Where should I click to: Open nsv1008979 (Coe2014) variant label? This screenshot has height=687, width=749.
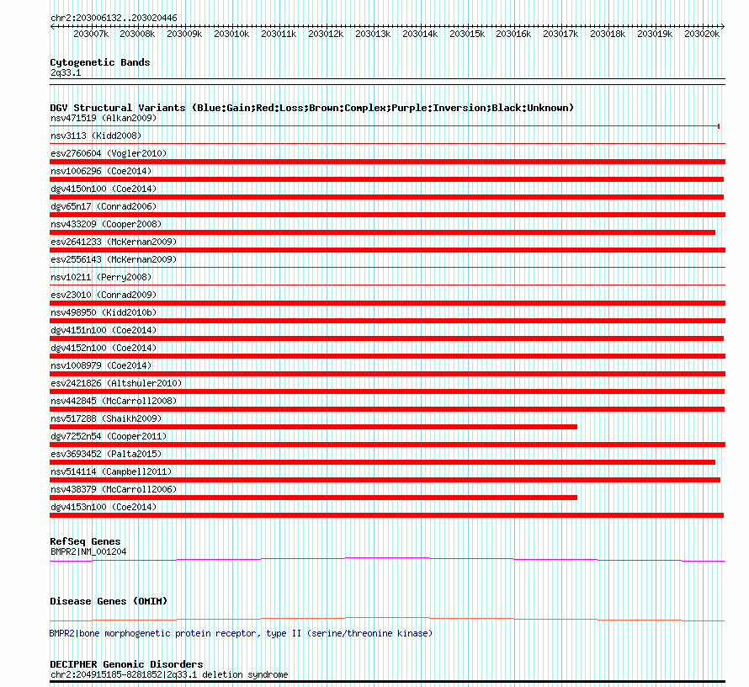(101, 365)
